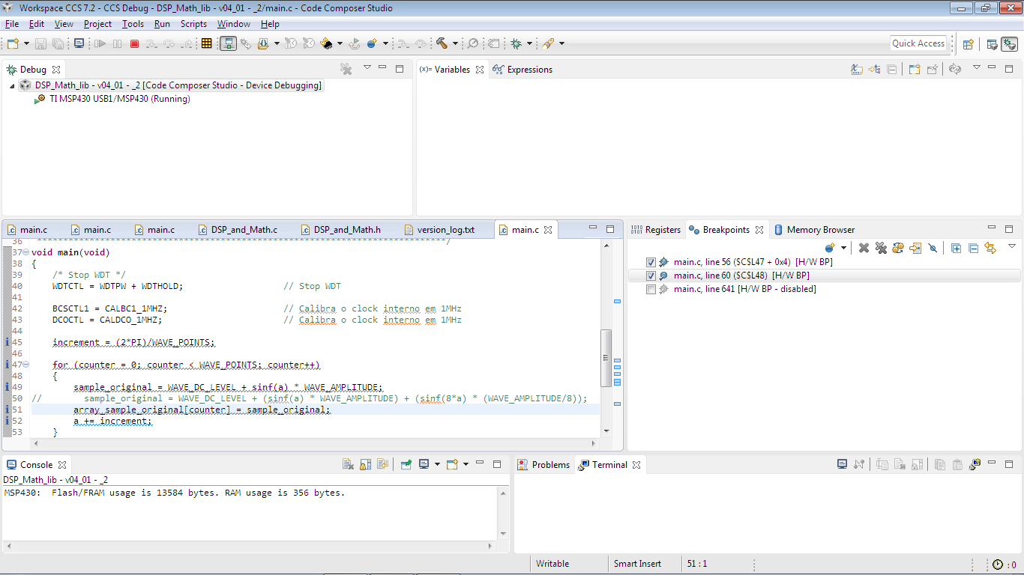Screen dimensions: 1024x575
Task: Click the green Debug bug icon
Action: coord(516,43)
